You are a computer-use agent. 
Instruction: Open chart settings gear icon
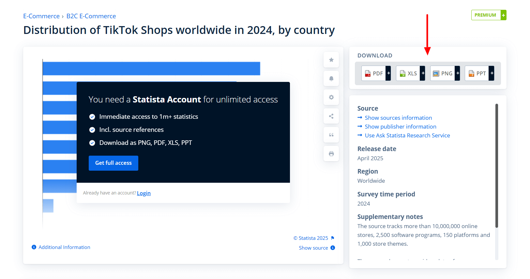[x=331, y=97]
